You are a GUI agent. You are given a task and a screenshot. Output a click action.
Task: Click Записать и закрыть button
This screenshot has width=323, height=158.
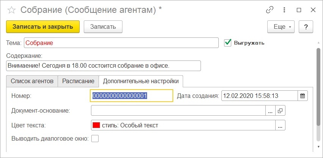(x=43, y=27)
